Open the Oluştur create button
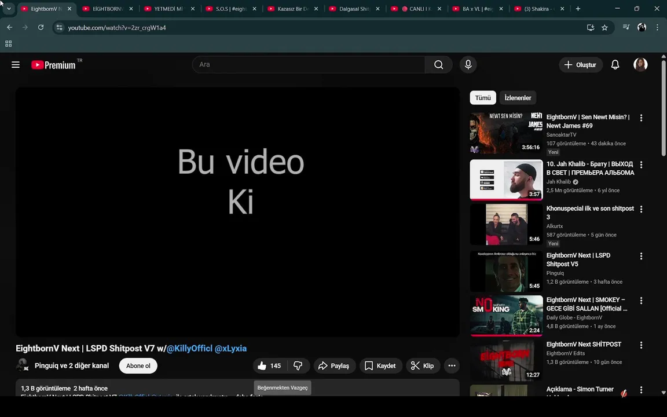The width and height of the screenshot is (667, 417). pos(580,65)
